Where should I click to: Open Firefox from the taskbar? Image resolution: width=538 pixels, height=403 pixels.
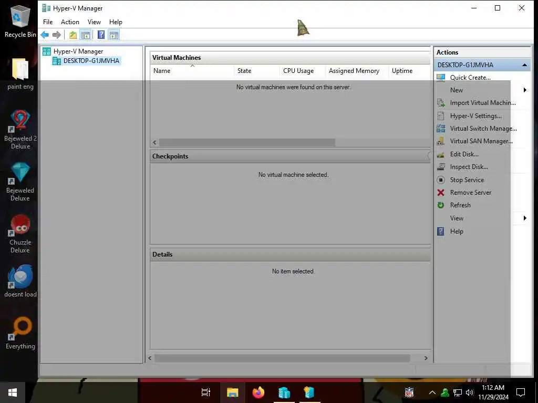tap(258, 393)
